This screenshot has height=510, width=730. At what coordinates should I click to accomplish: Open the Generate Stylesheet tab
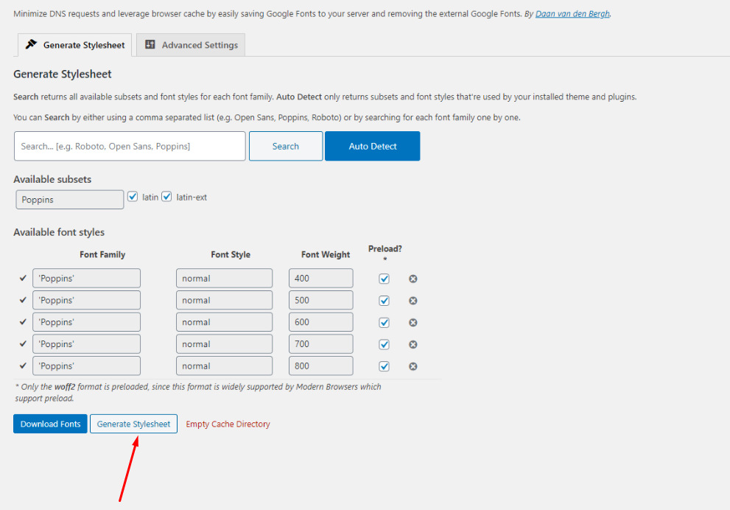click(83, 45)
